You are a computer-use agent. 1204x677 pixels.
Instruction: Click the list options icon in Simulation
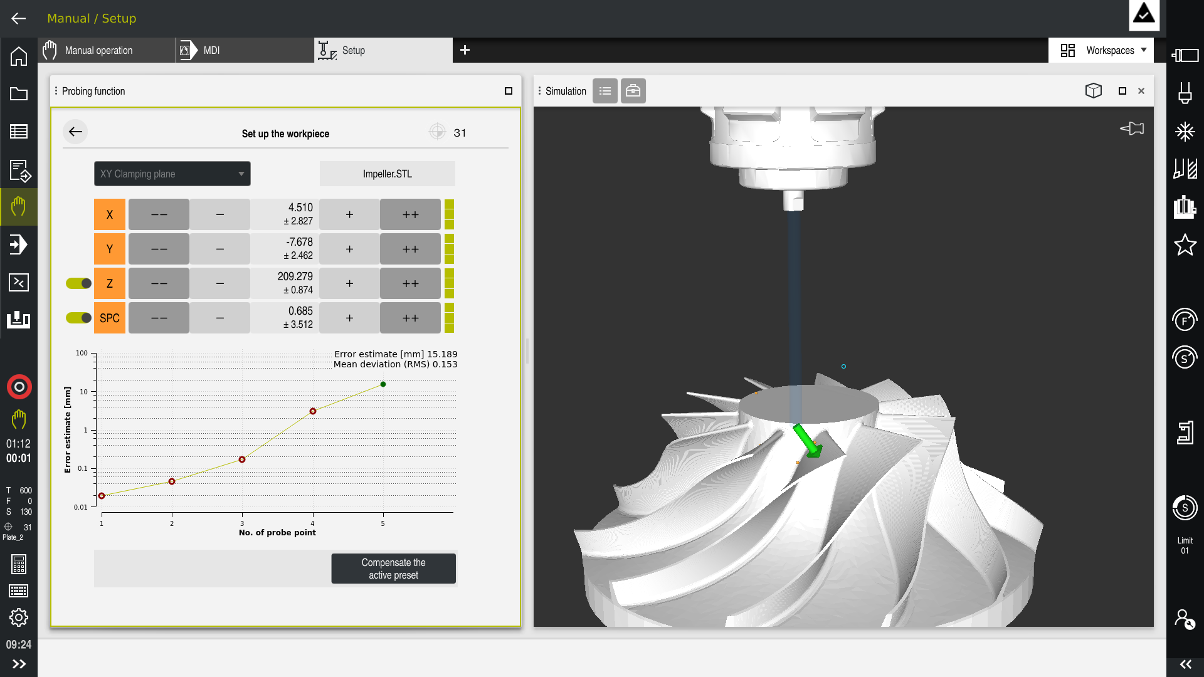[x=605, y=91]
